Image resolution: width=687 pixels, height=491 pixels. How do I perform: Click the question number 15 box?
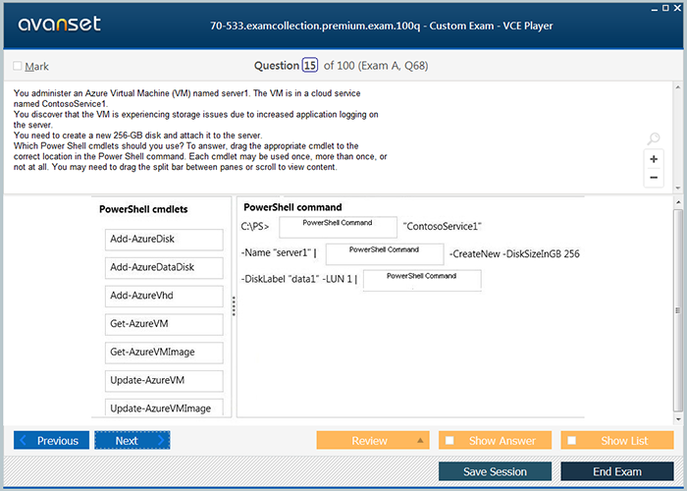click(310, 66)
